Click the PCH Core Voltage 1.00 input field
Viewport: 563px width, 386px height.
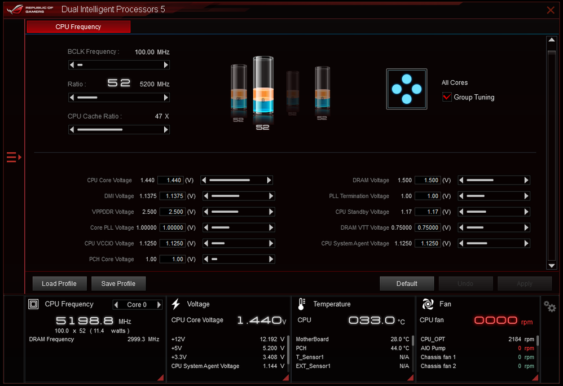click(x=173, y=259)
